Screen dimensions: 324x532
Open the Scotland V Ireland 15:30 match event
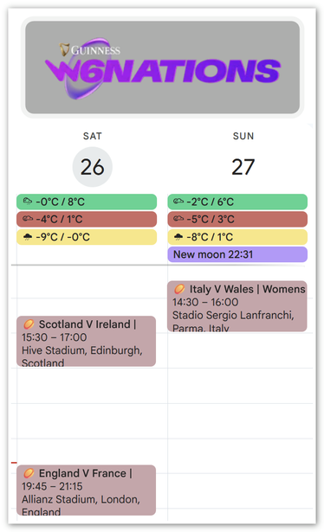click(x=87, y=341)
